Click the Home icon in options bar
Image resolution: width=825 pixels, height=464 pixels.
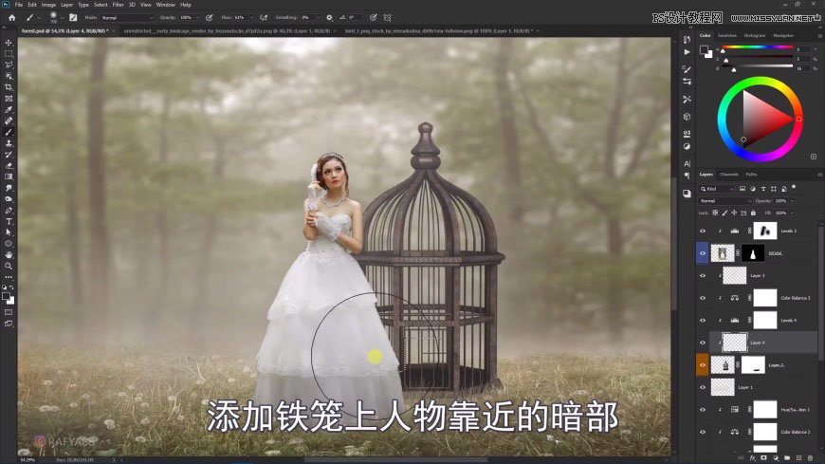tap(11, 17)
